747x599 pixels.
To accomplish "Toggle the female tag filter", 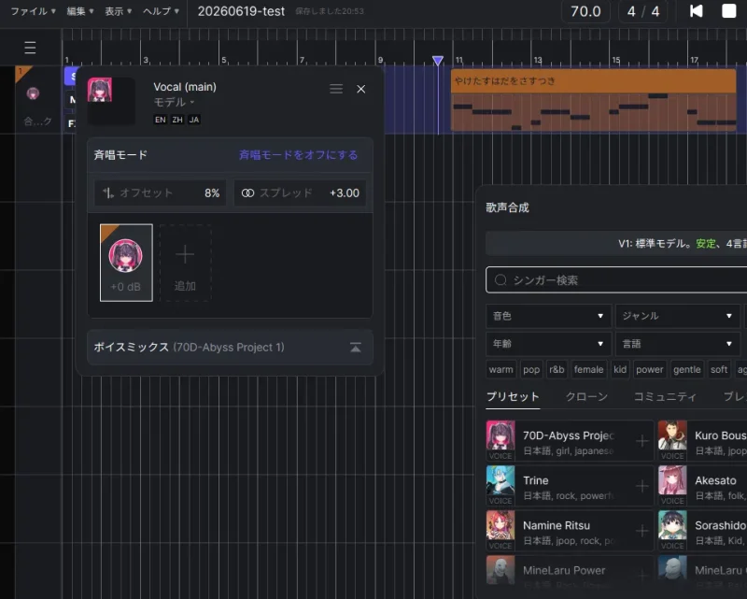I will [x=588, y=370].
